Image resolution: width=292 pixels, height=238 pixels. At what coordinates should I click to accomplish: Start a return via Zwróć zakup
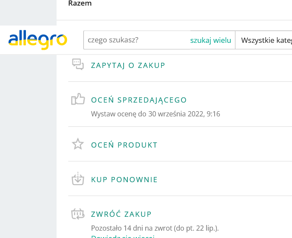tap(121, 214)
